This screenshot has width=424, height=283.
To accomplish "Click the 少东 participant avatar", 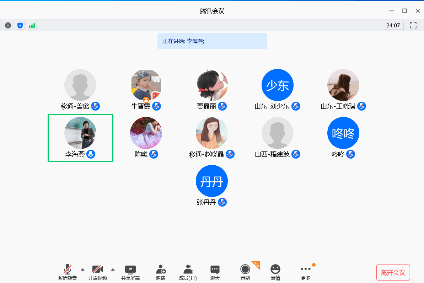I will [277, 85].
